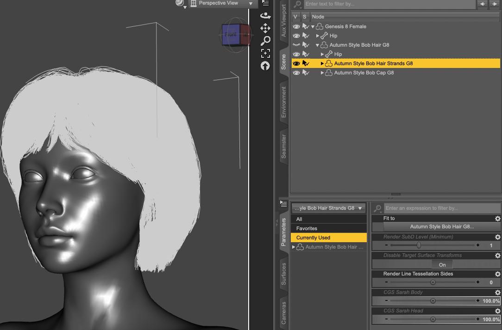Expand the Hip under Bob Hair G8

[x=322, y=55]
